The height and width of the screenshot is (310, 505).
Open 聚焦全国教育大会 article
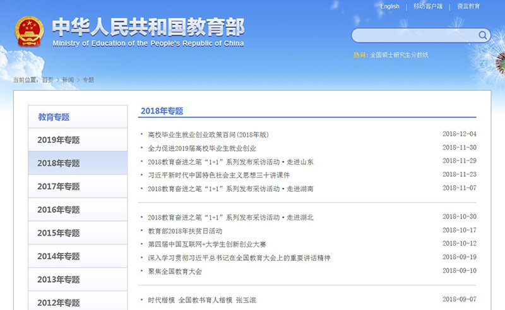pos(175,271)
